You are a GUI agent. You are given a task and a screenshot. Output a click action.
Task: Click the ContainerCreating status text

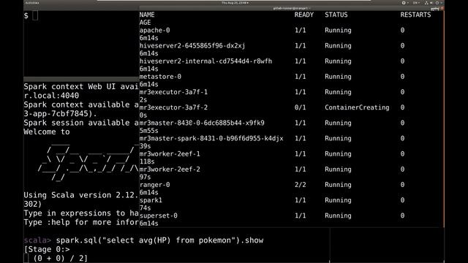357,107
